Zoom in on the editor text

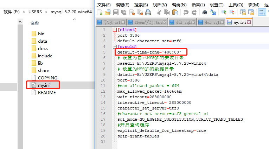[224, 12]
